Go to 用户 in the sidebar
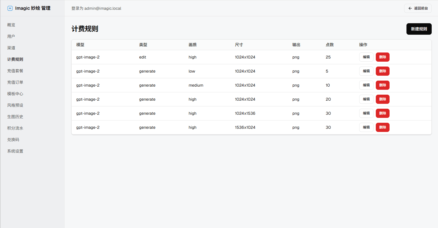This screenshot has height=228, width=438. (x=11, y=36)
